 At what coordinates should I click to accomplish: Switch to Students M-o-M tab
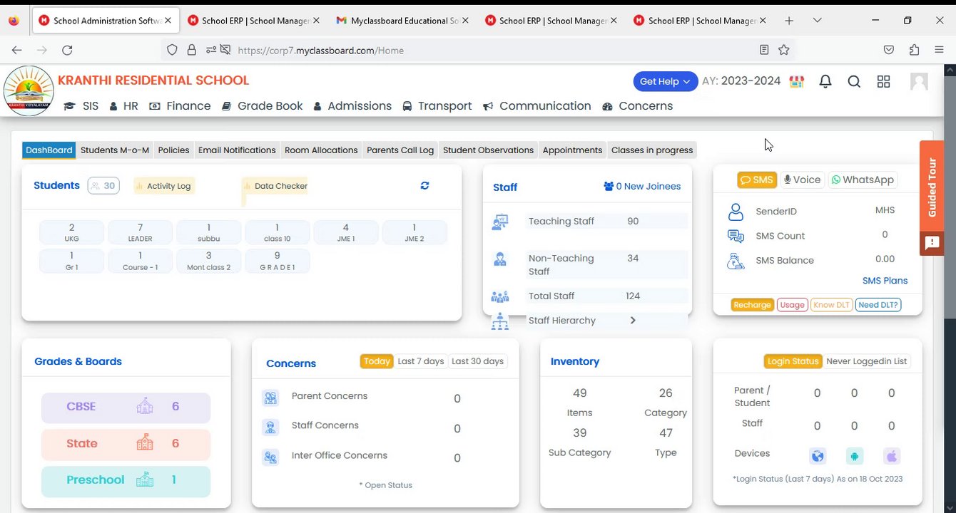point(115,150)
